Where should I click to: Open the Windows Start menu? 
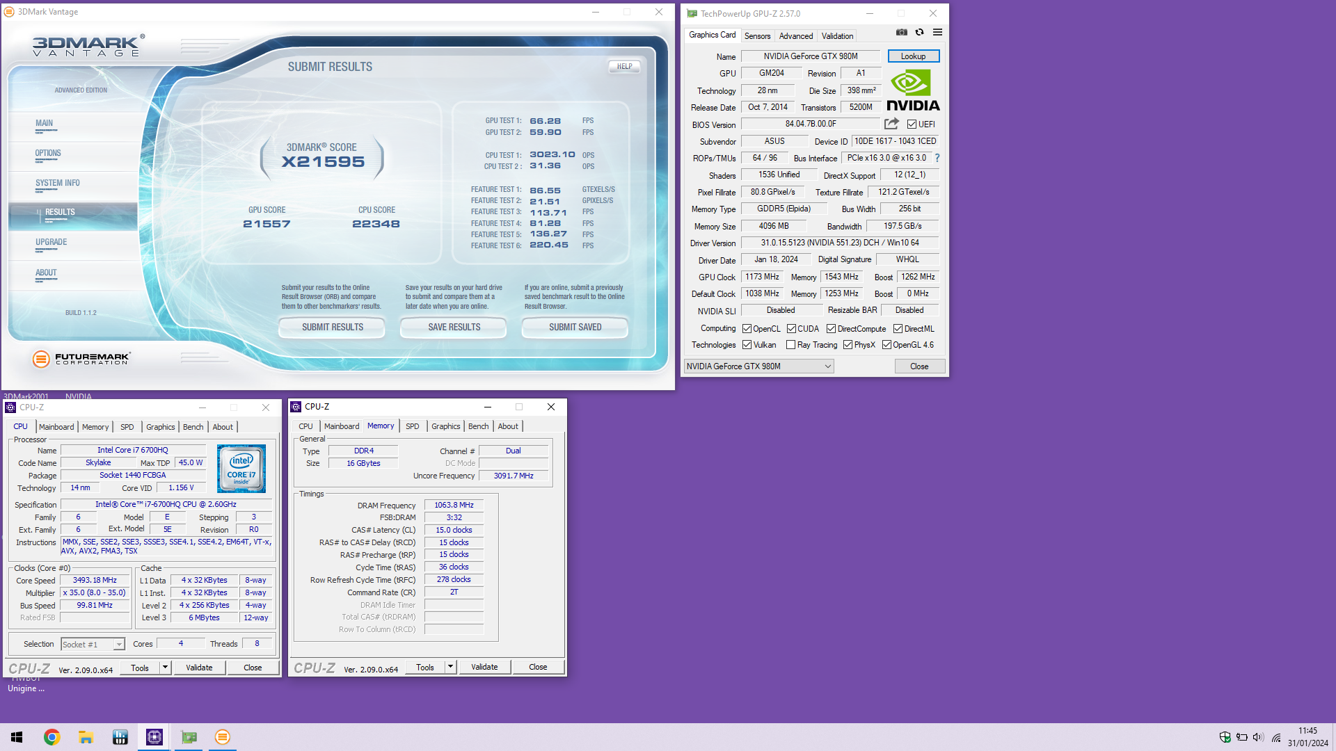(17, 737)
